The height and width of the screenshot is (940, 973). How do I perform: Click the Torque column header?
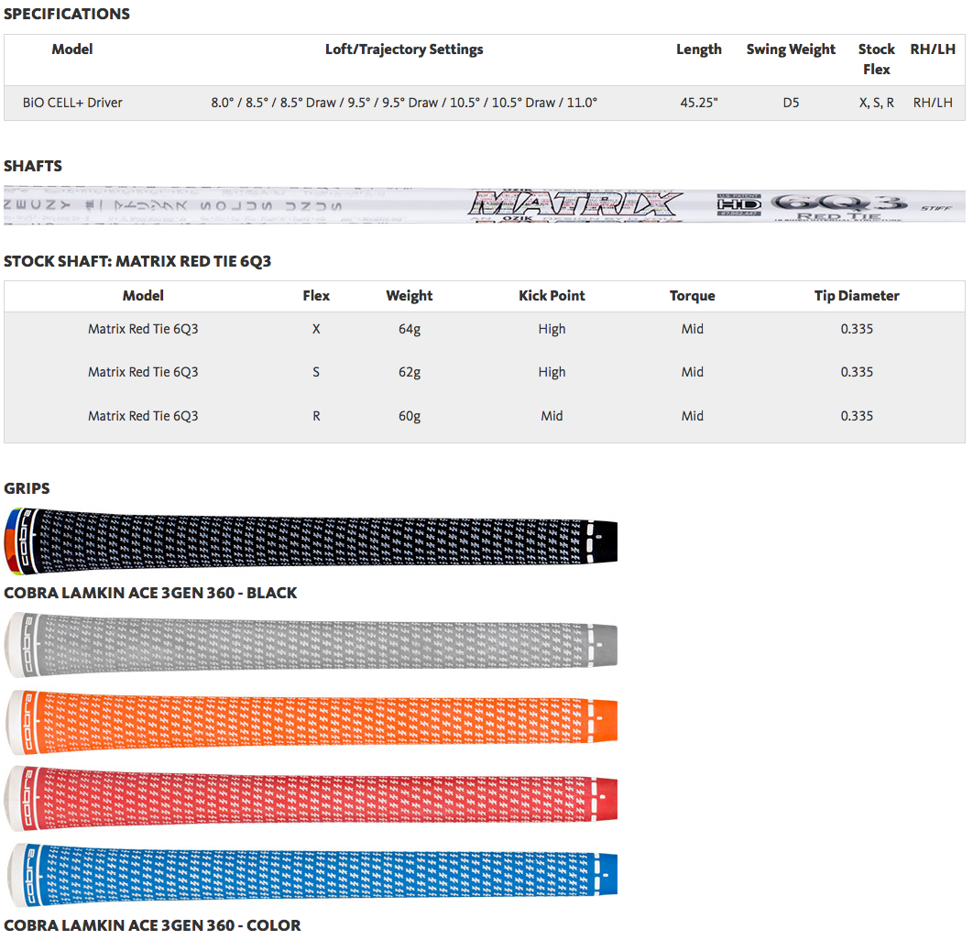click(693, 296)
